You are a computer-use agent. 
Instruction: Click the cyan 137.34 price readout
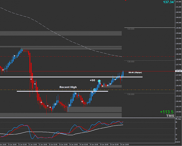tap(168, 2)
